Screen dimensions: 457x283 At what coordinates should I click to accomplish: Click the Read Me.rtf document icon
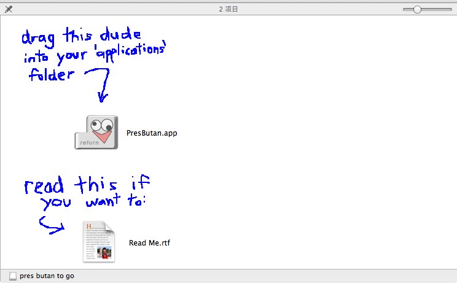point(99,242)
